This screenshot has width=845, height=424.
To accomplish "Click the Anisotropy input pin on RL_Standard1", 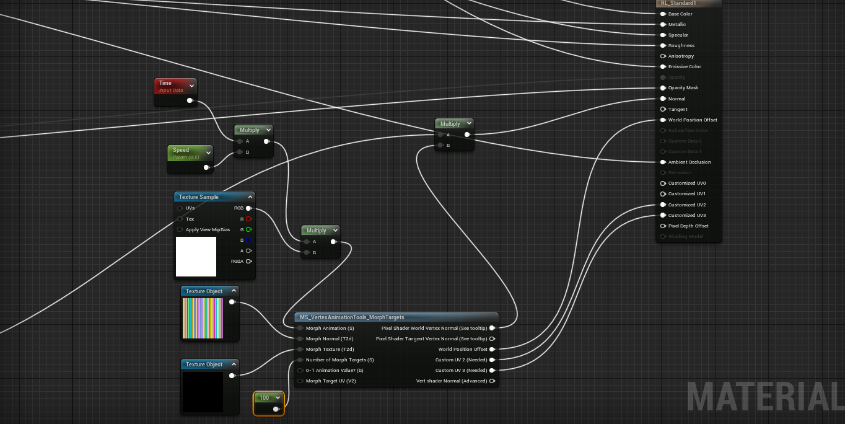I will [663, 56].
